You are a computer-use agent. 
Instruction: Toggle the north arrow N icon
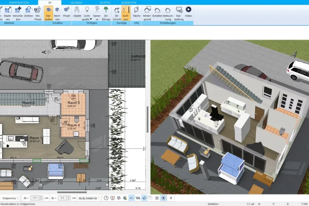(163, 198)
